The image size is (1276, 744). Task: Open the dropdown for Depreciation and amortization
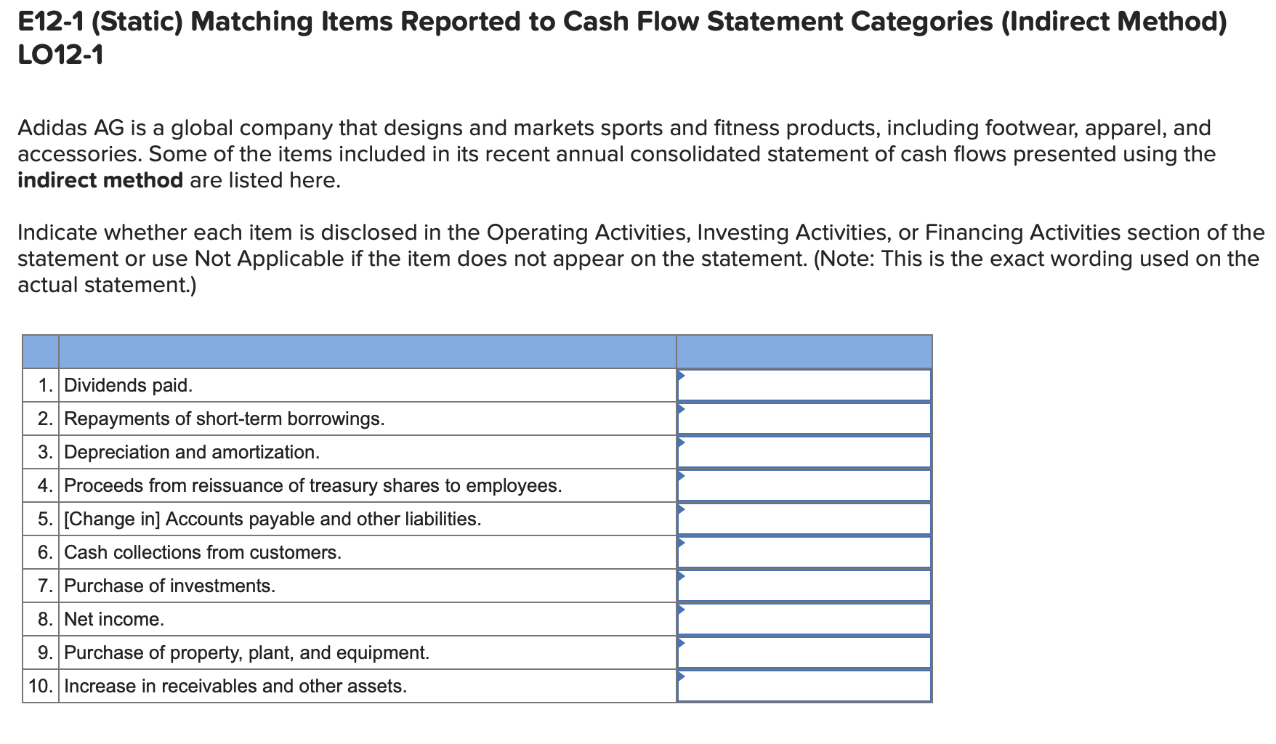803,451
